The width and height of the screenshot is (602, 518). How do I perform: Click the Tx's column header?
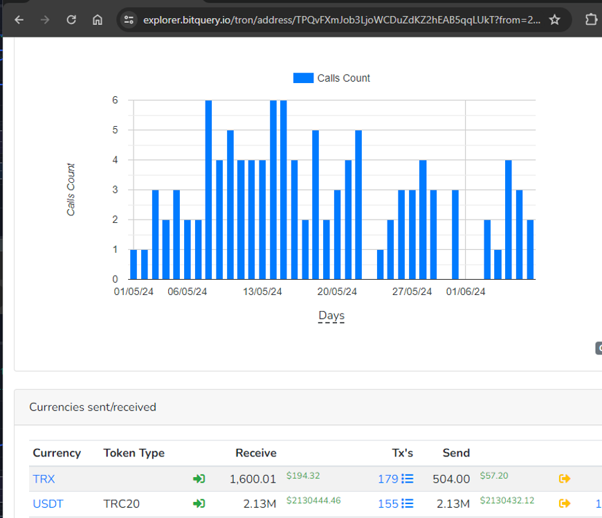pyautogui.click(x=402, y=453)
